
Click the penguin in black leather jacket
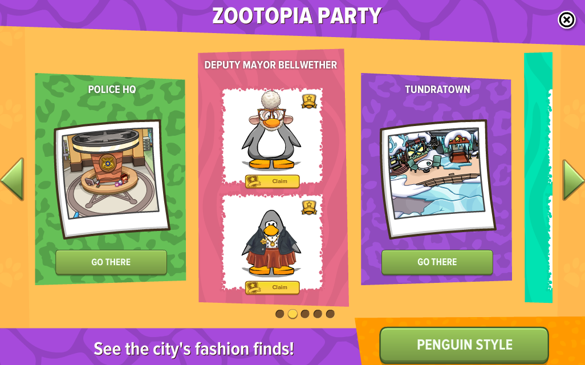click(x=271, y=242)
